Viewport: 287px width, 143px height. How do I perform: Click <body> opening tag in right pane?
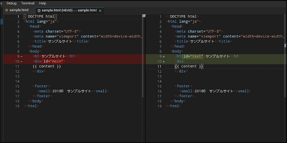click(x=177, y=51)
